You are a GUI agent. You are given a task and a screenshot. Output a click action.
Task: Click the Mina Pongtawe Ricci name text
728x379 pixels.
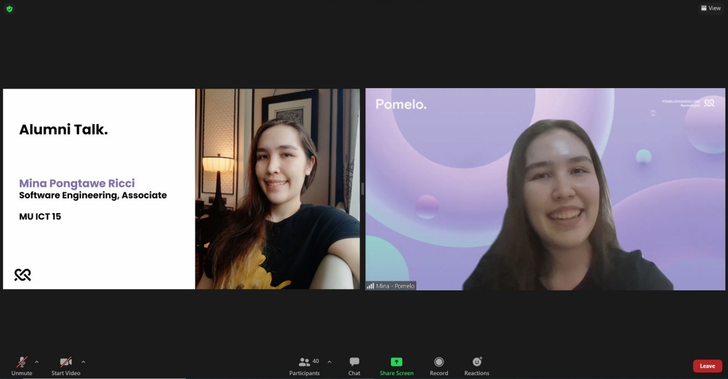click(77, 183)
